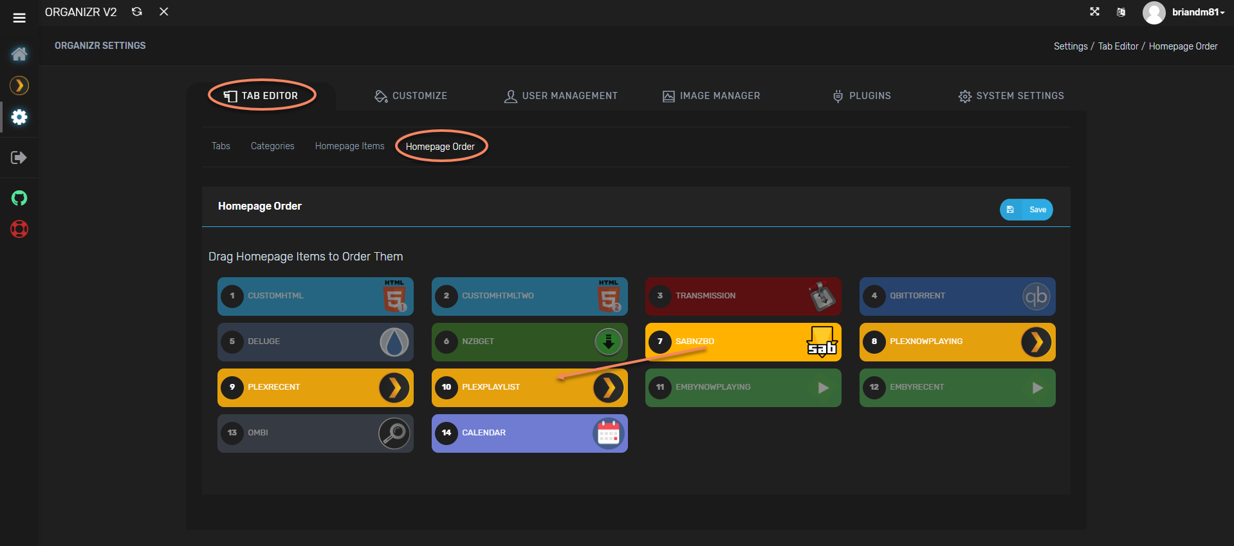
Task: Click the DELUGE label text
Action: 264,341
